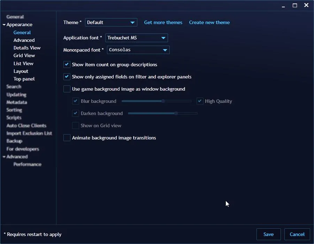314x244 pixels.
Task: Enable Use game background image as window background
Action: point(67,89)
